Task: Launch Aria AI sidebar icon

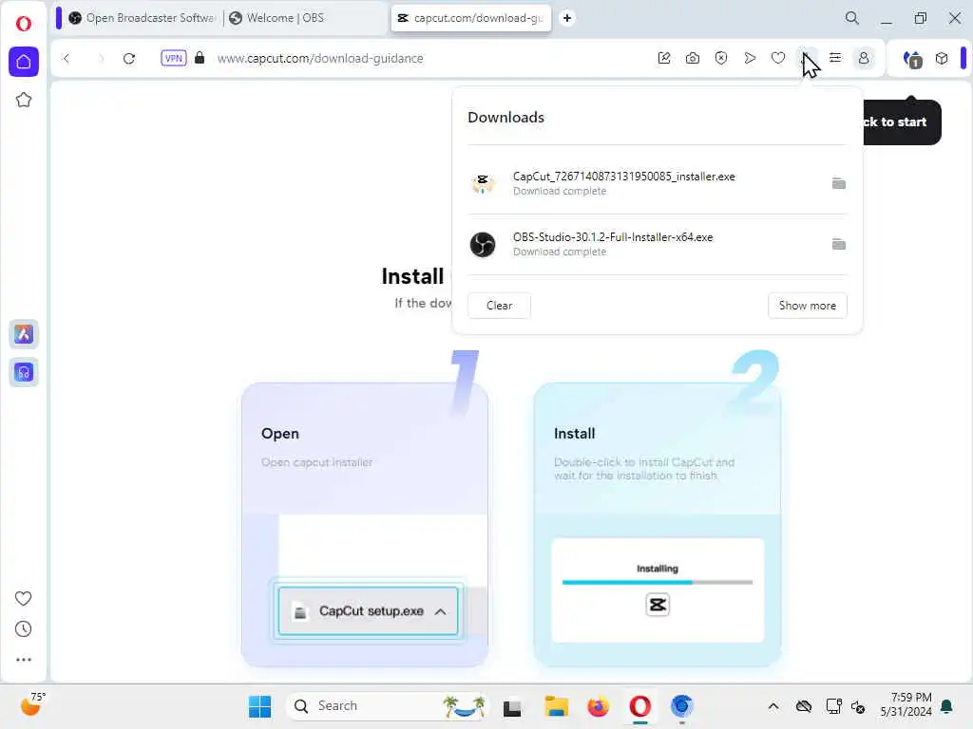Action: pos(24,334)
